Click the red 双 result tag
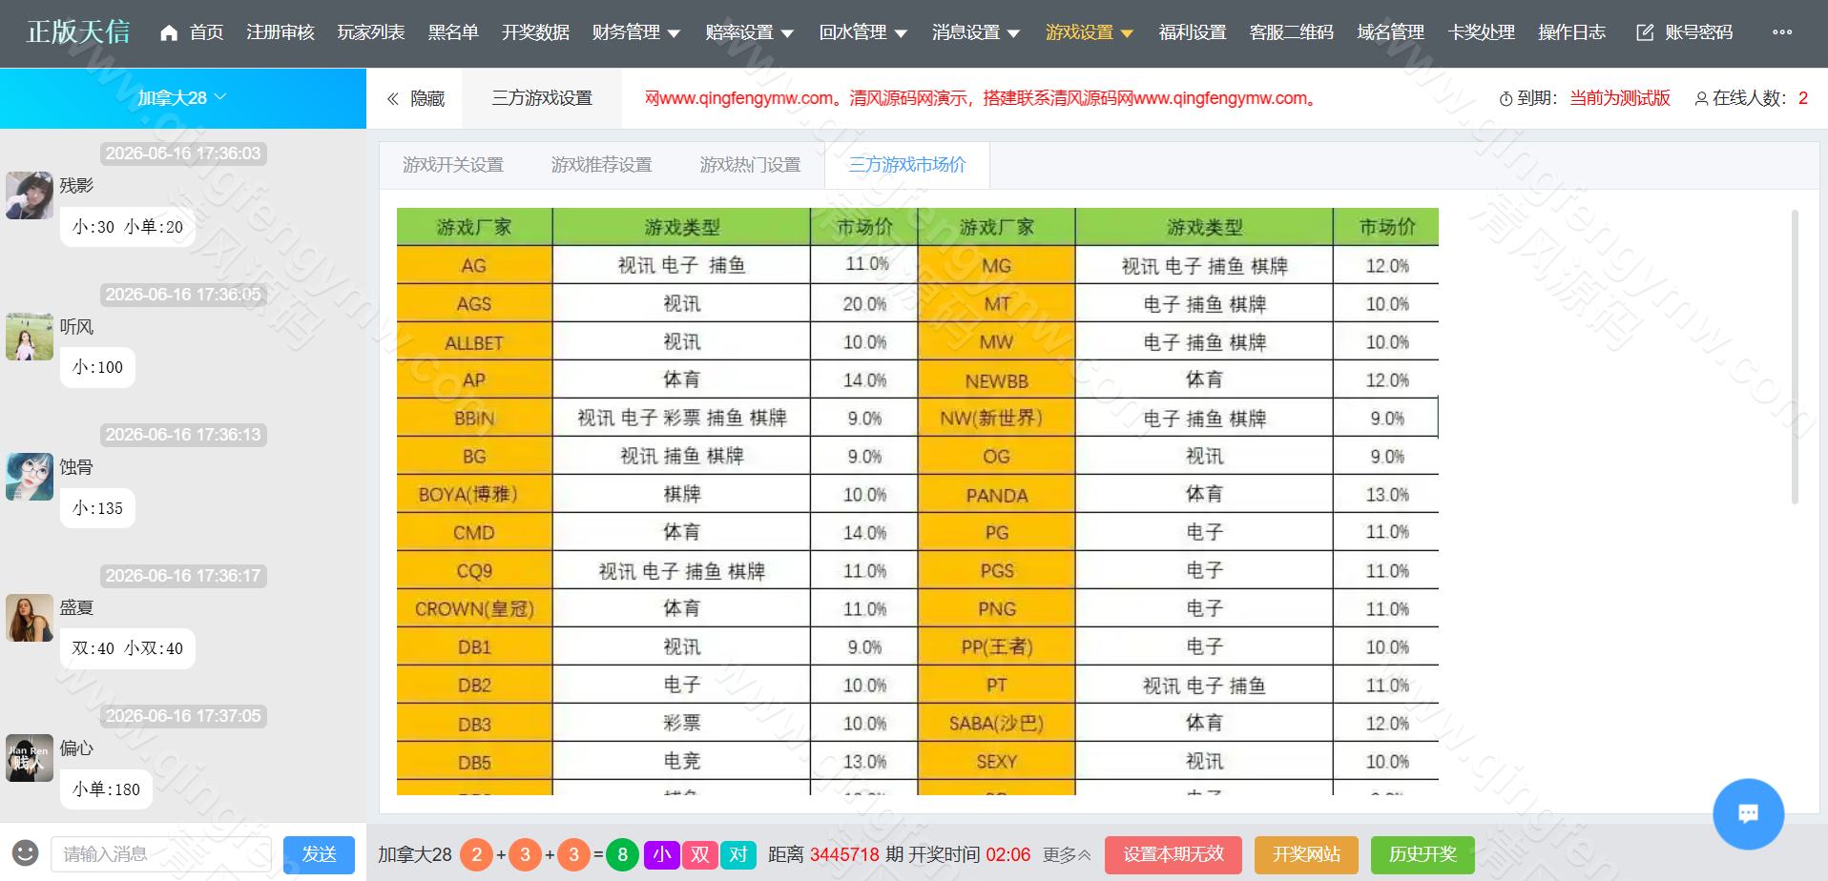This screenshot has width=1828, height=881. [700, 854]
